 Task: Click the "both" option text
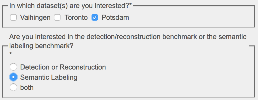tap(27, 87)
